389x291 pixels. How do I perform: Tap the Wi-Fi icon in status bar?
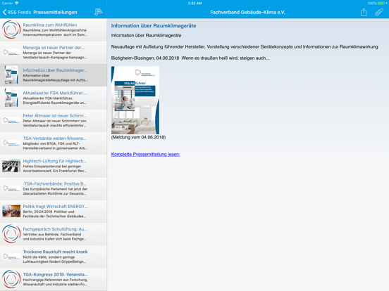click(17, 4)
